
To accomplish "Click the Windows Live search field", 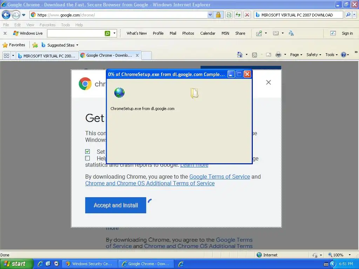I will pos(76,33).
